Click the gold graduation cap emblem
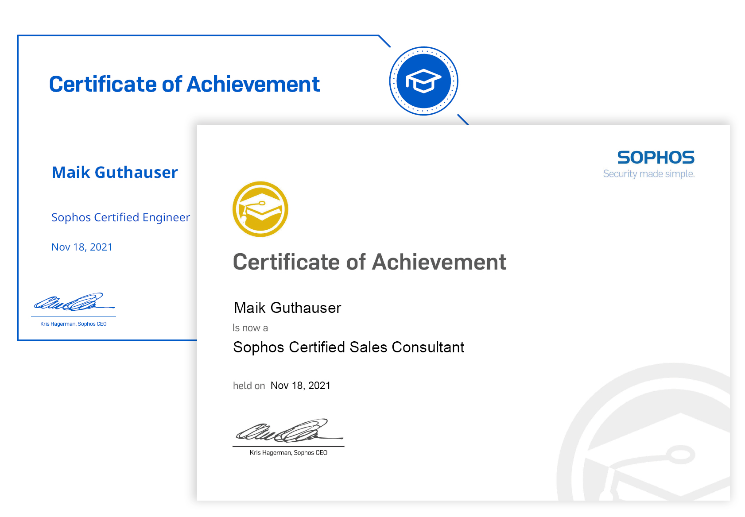The image size is (745, 517). click(260, 209)
